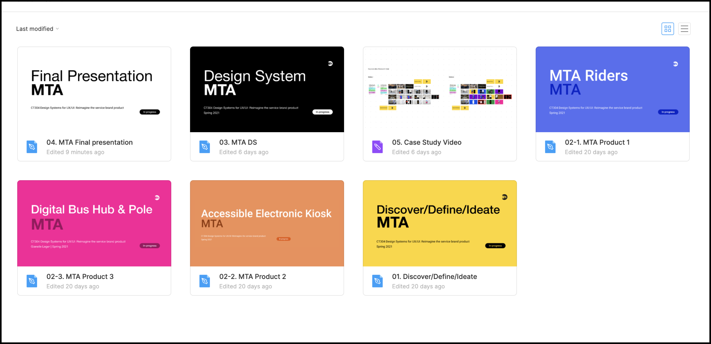Open the Final Presentation MTA thumbnail
The height and width of the screenshot is (344, 711).
pos(94,89)
